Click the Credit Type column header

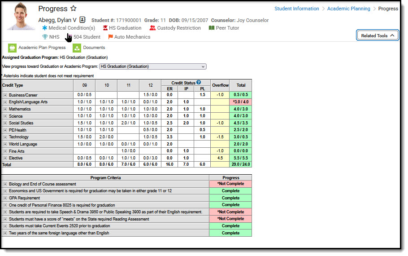pyautogui.click(x=37, y=85)
